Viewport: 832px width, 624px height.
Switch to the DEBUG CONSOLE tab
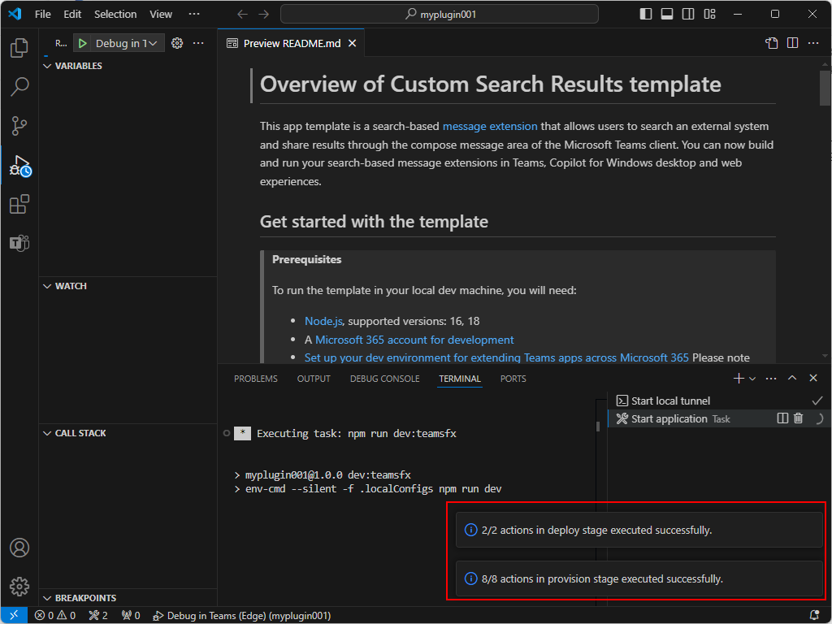coord(384,379)
